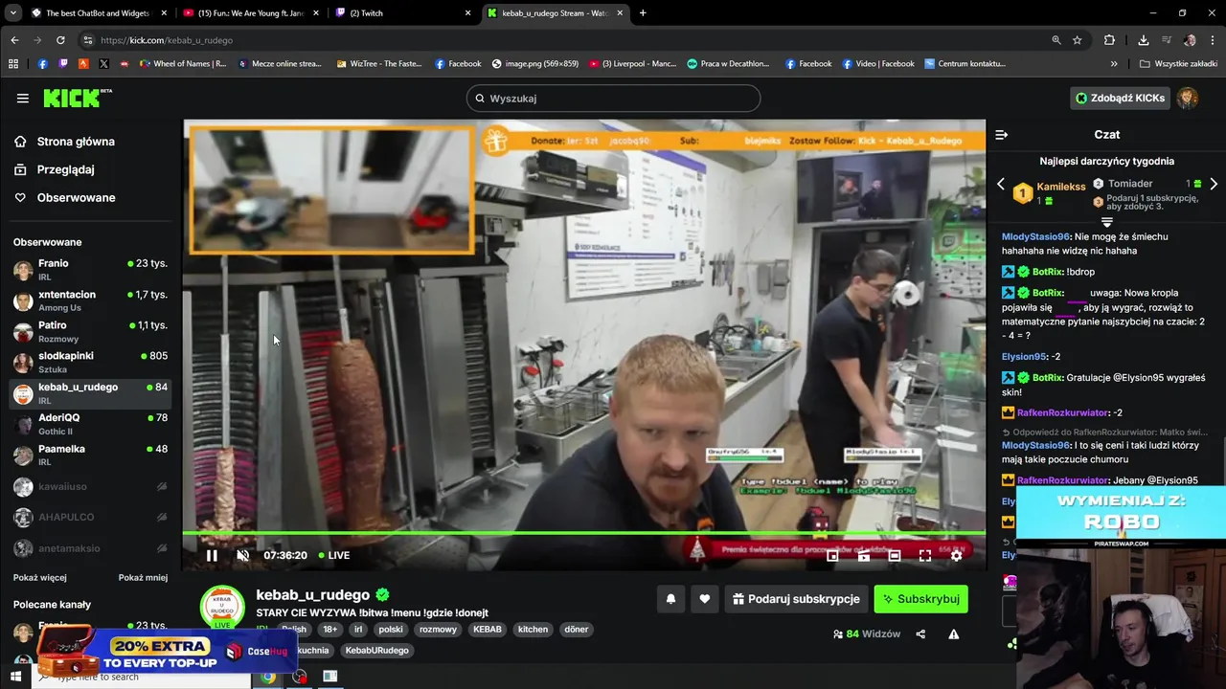Open the offline kawaiiuso channel

tap(91, 487)
